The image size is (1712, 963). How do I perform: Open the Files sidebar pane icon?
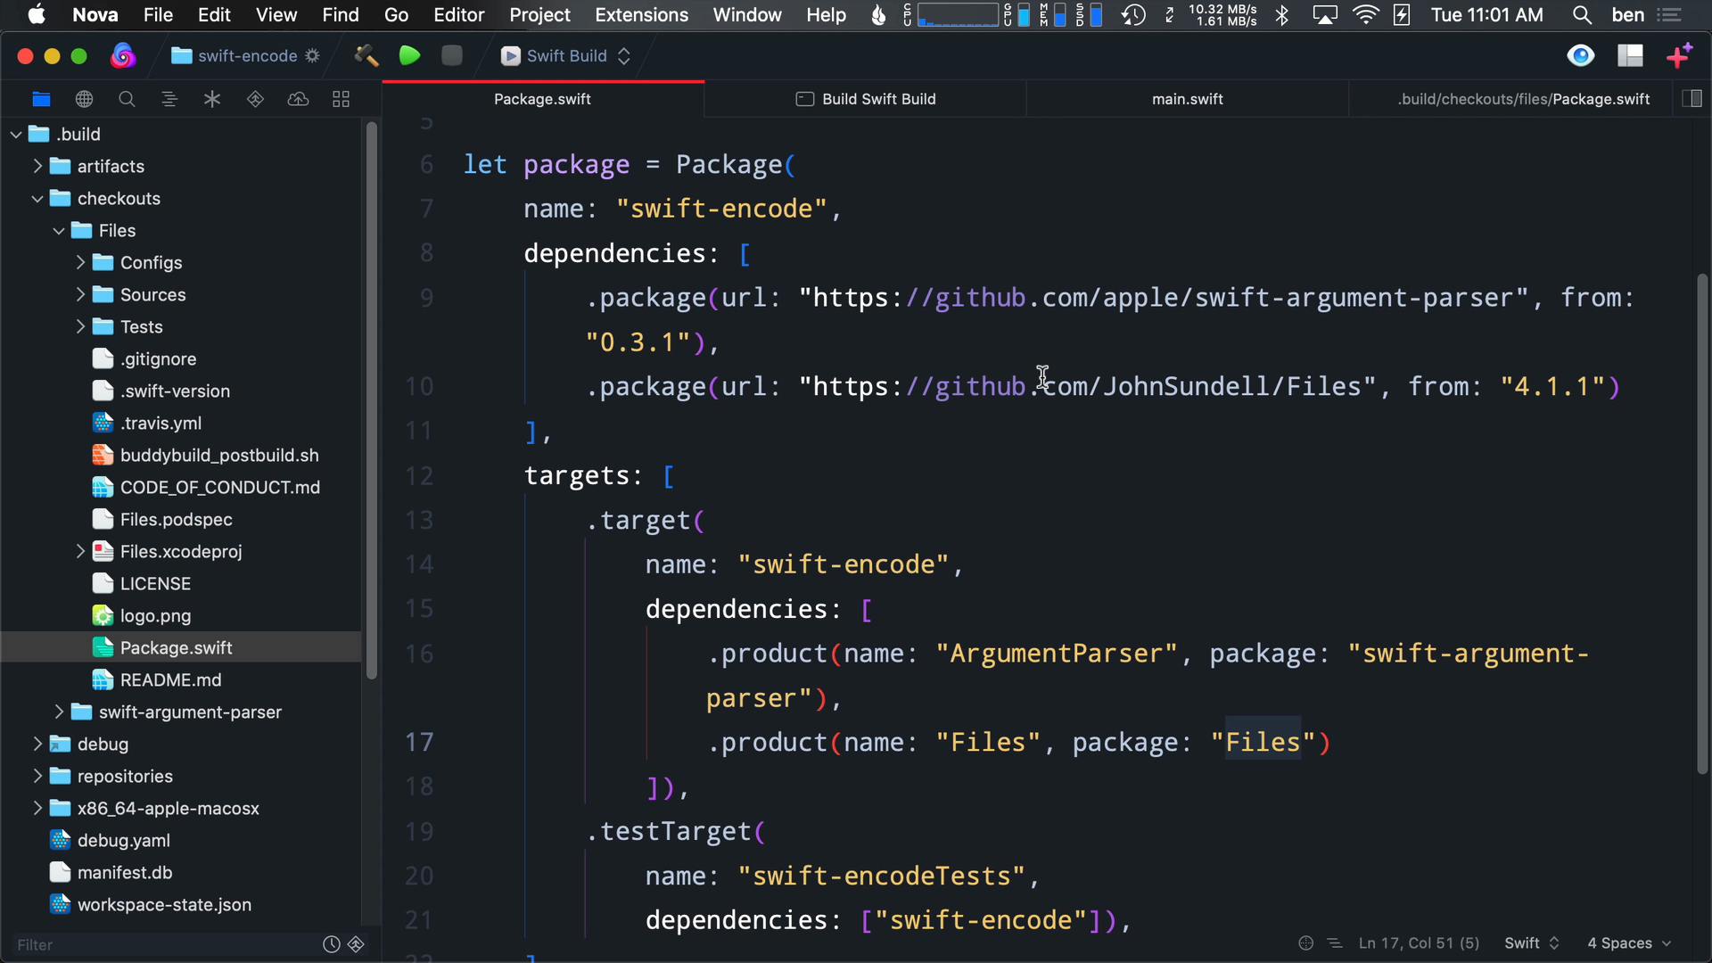[x=41, y=99]
